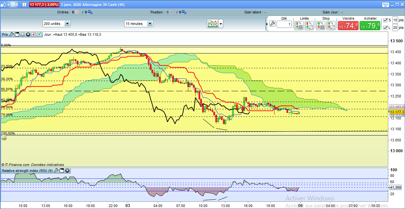Toggle the S checkbox
The height and width of the screenshot is (209, 405).
click(x=386, y=20)
